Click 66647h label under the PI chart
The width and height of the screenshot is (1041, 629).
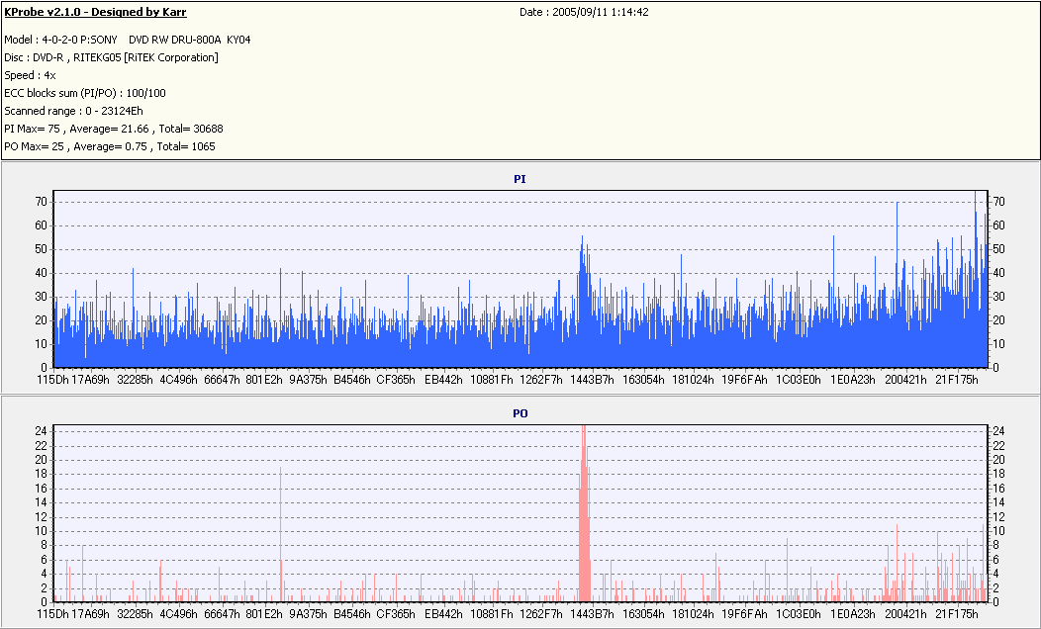(222, 380)
